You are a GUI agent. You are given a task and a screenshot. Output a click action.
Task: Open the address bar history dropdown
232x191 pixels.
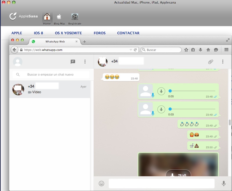click(131, 50)
